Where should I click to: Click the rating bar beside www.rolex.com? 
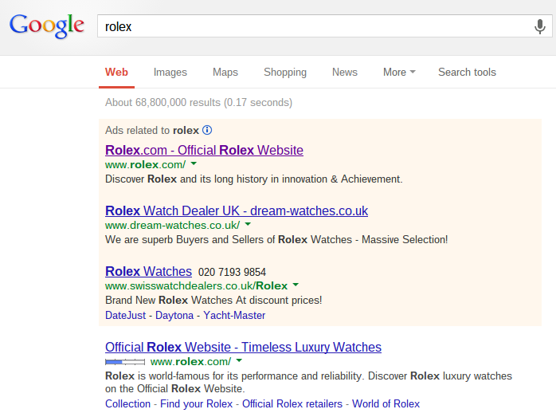(x=125, y=362)
